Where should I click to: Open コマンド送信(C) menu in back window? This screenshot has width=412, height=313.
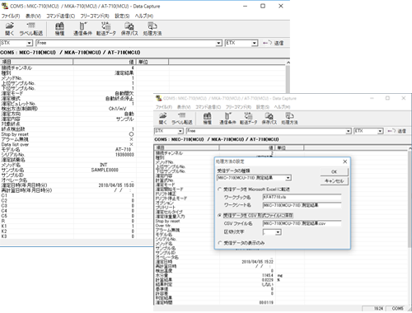[60, 16]
